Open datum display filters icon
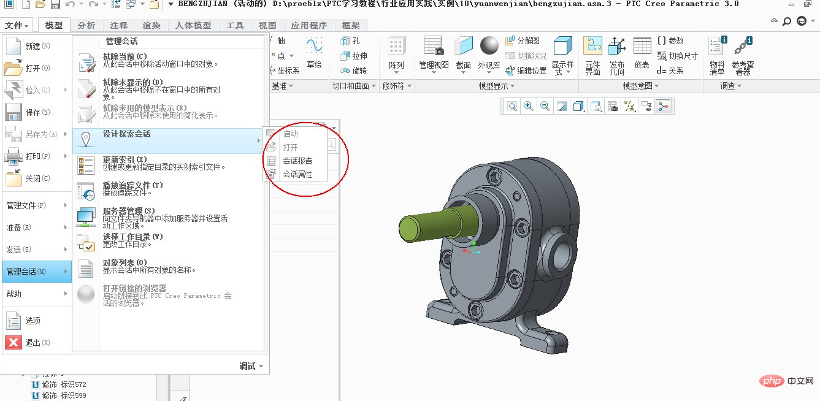 pyautogui.click(x=629, y=107)
